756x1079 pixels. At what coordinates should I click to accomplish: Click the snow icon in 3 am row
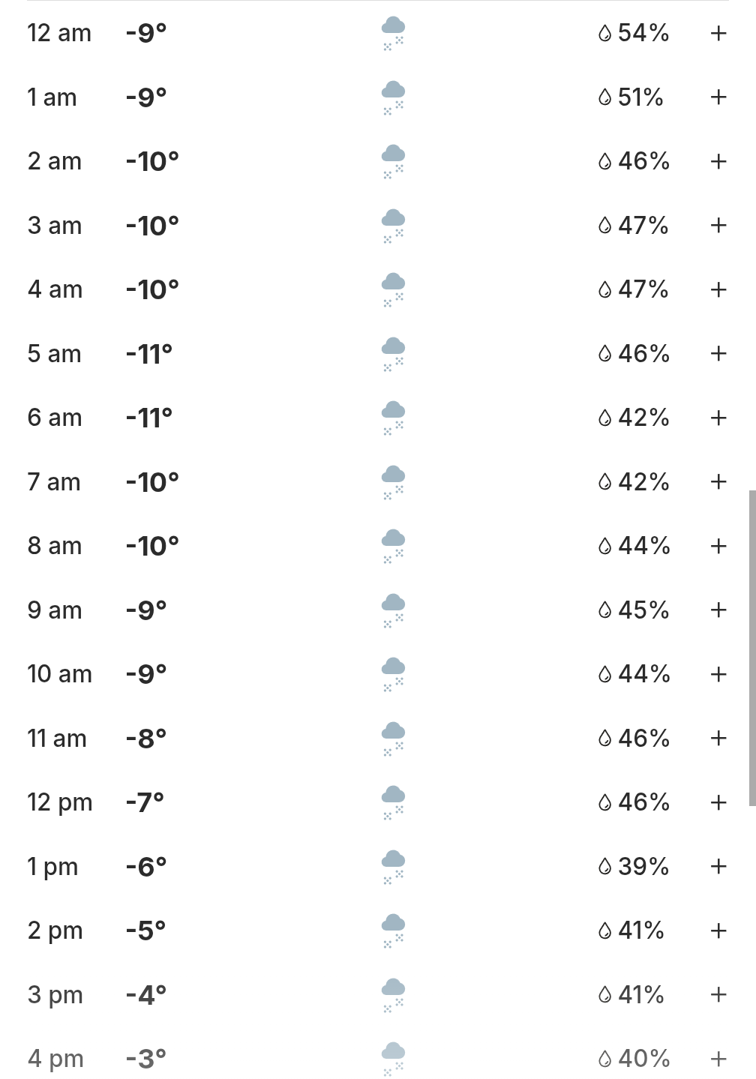tap(393, 226)
